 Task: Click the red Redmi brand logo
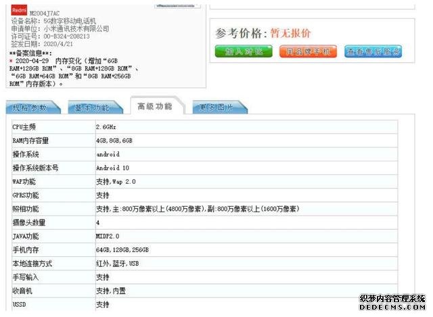[19, 10]
